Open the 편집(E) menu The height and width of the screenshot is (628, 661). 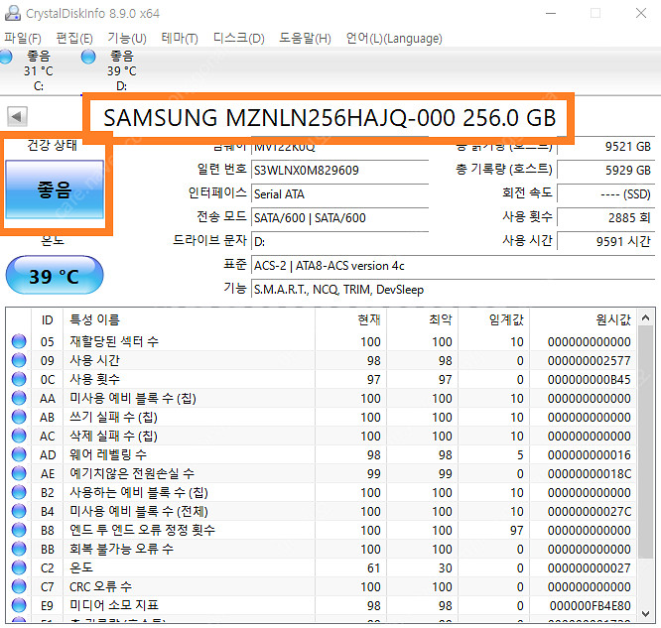click(74, 39)
